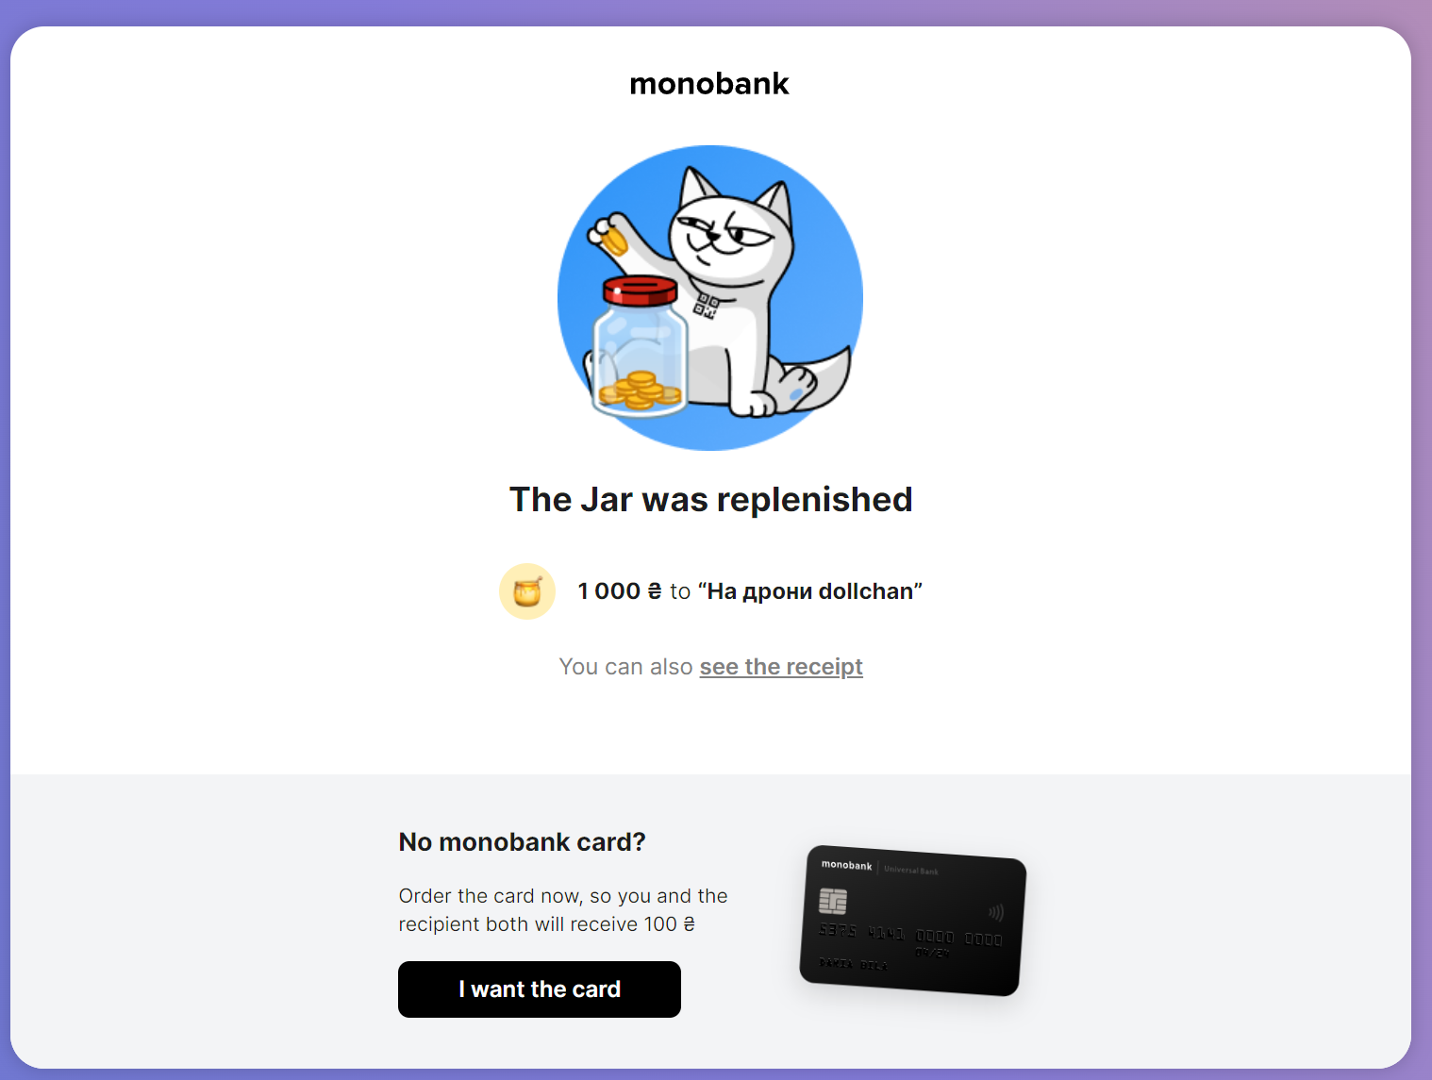Click the chip on the black card
The image size is (1432, 1080).
pyautogui.click(x=833, y=902)
